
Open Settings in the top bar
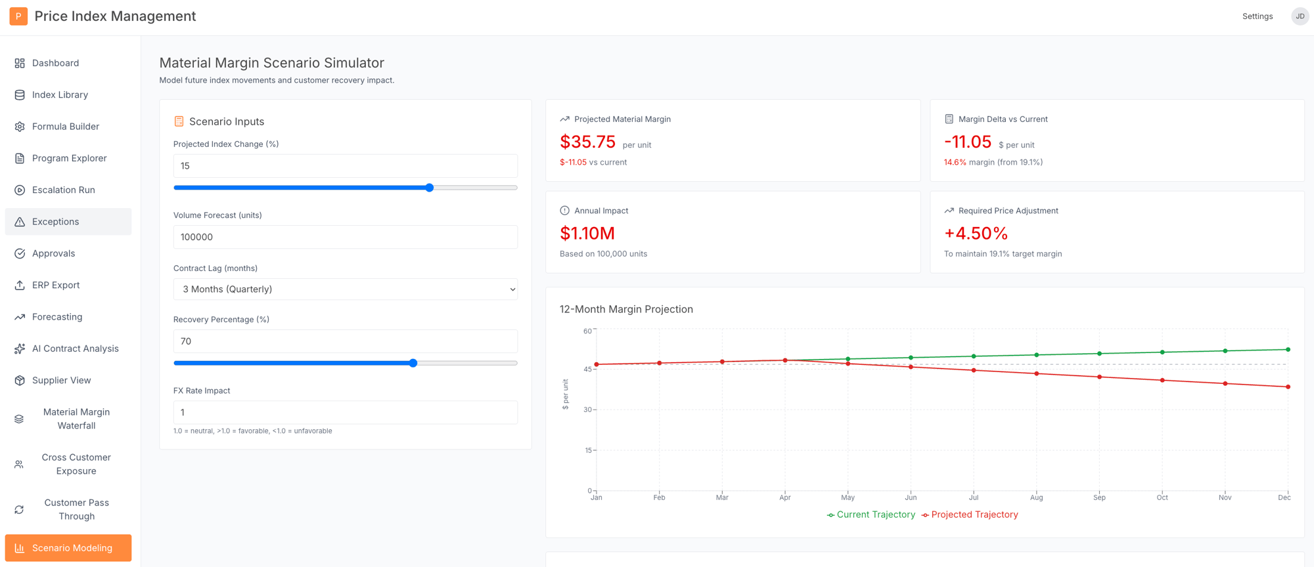pos(1257,16)
